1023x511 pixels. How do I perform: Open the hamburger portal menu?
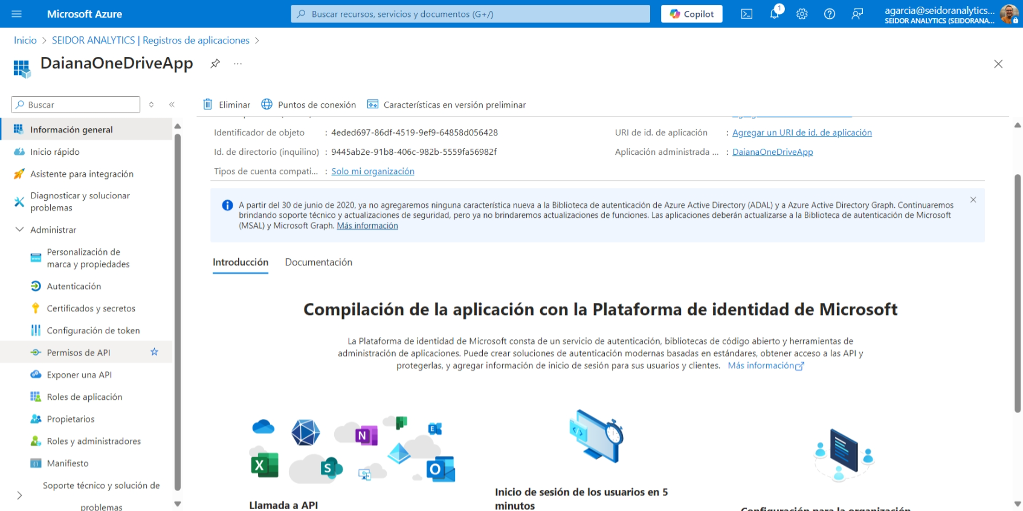click(x=16, y=14)
